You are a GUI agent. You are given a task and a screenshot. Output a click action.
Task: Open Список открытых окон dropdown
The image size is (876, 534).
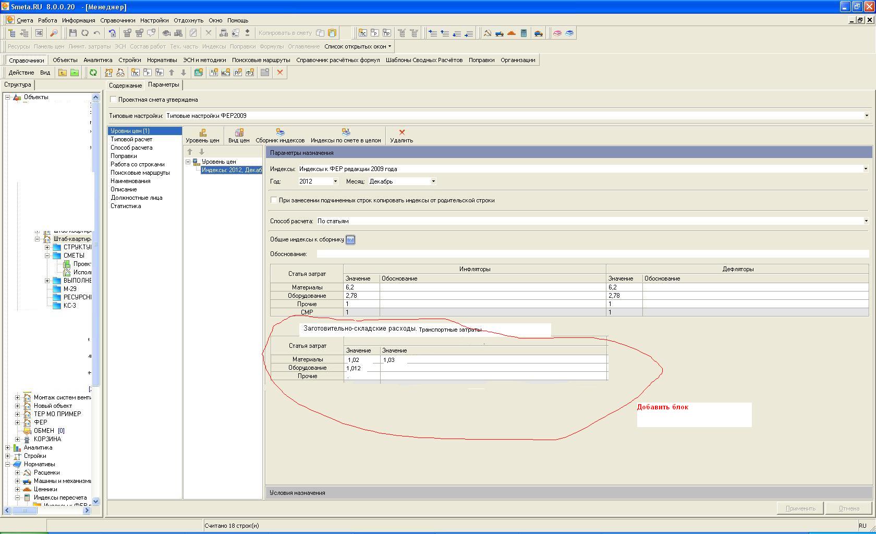click(x=358, y=46)
